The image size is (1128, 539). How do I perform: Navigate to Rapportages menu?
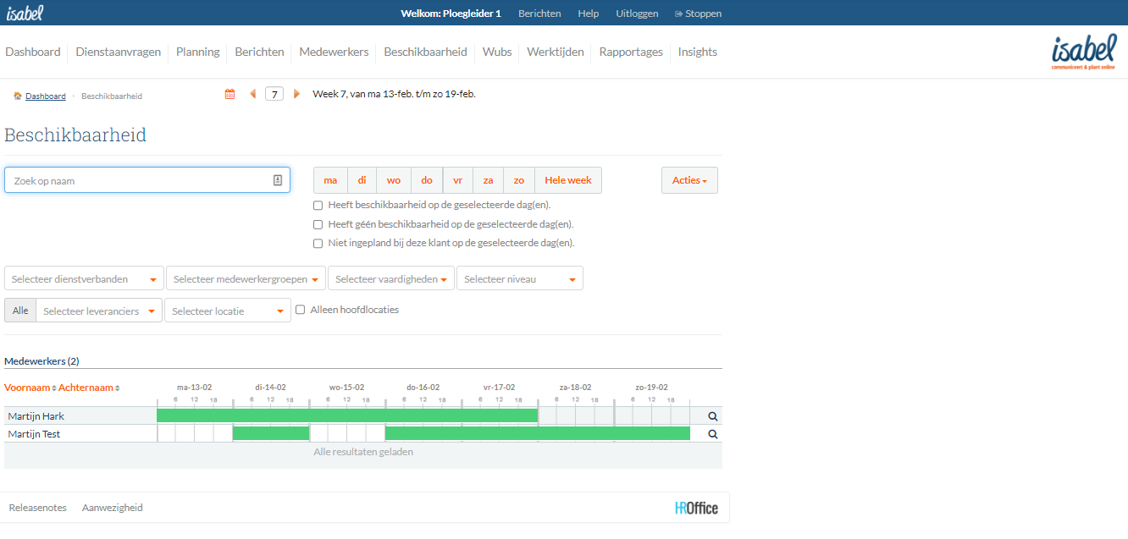coord(631,52)
